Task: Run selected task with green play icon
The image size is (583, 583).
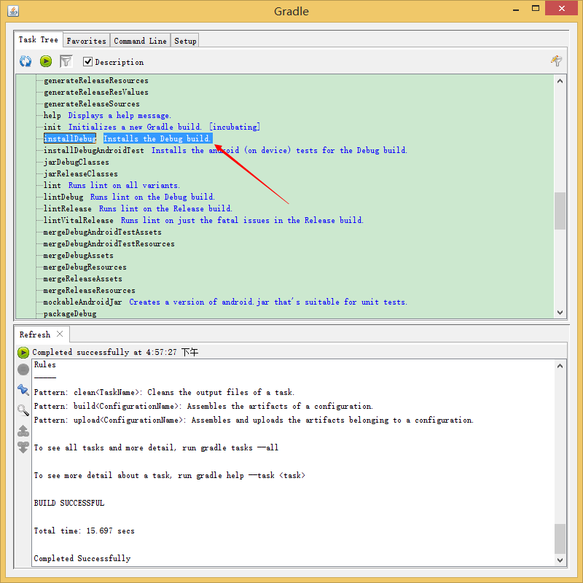Action: tap(46, 61)
